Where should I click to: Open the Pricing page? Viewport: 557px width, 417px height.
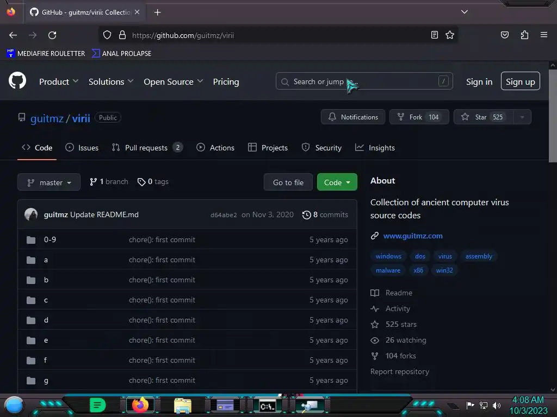click(x=226, y=81)
